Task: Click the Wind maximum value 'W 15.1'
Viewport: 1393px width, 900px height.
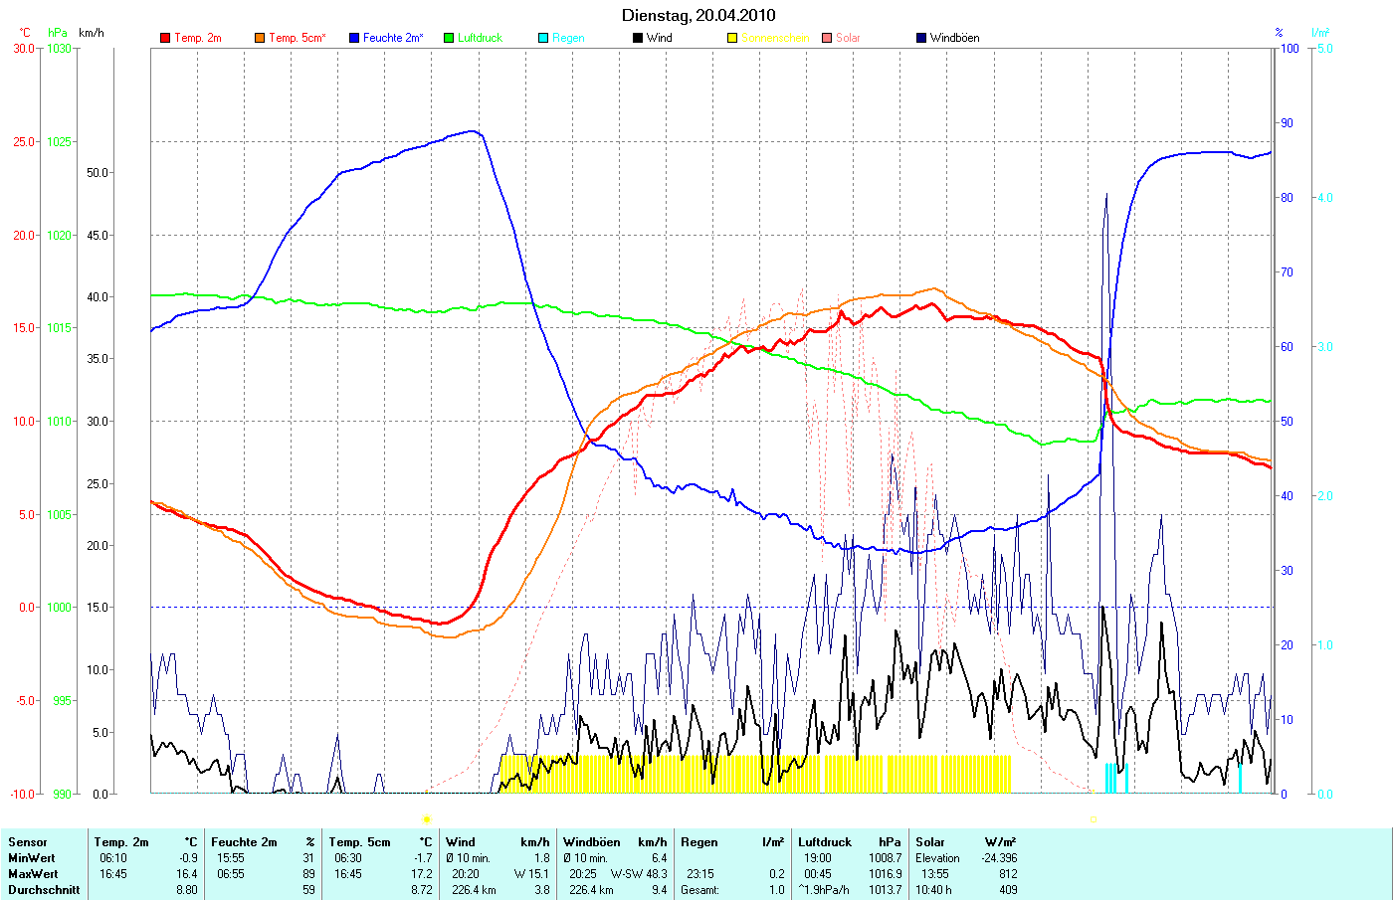Action: (531, 874)
